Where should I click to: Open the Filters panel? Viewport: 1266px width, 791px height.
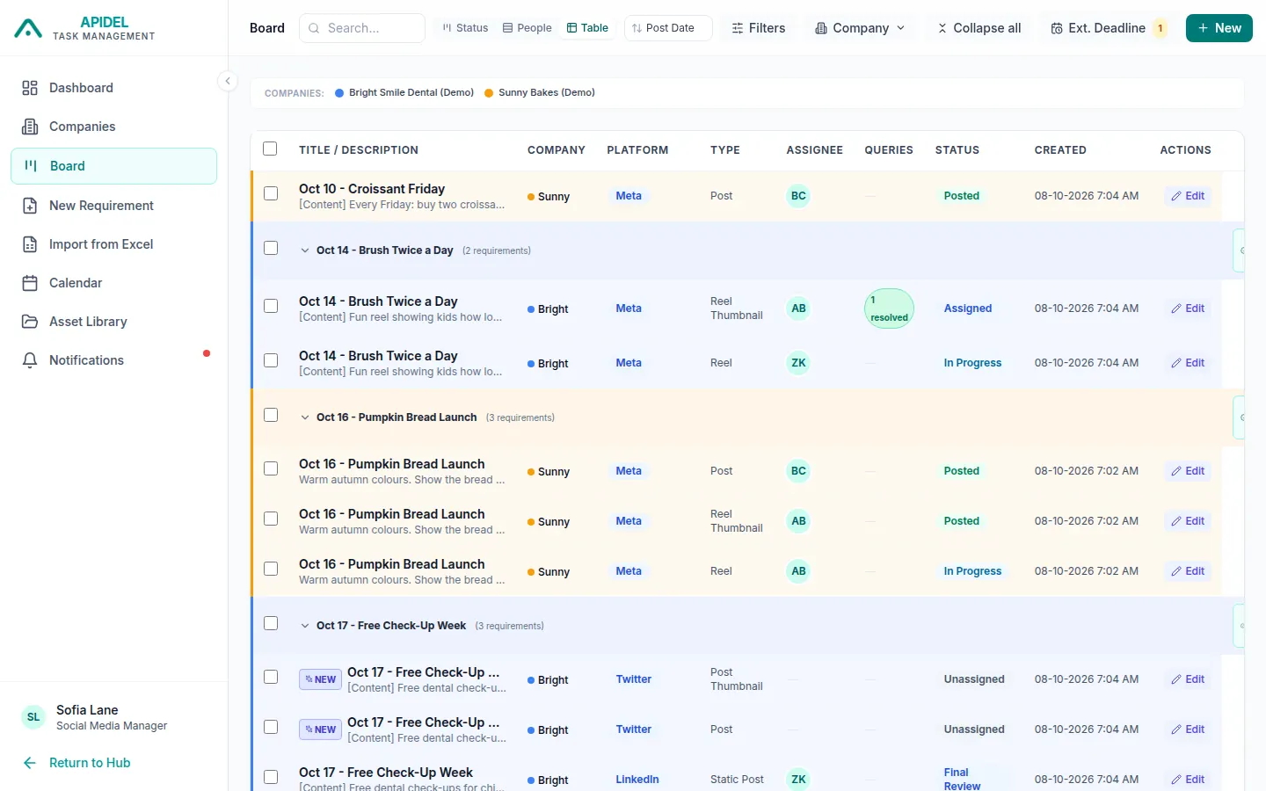(758, 28)
